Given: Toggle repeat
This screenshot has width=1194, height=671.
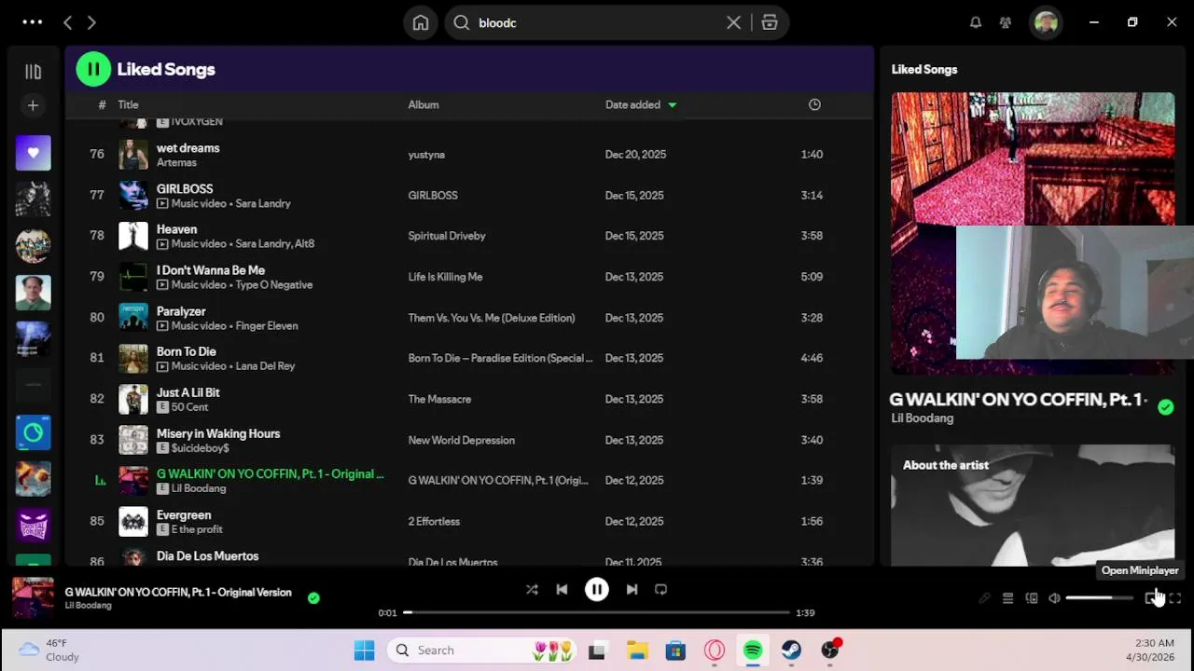Looking at the screenshot, I should tap(660, 589).
